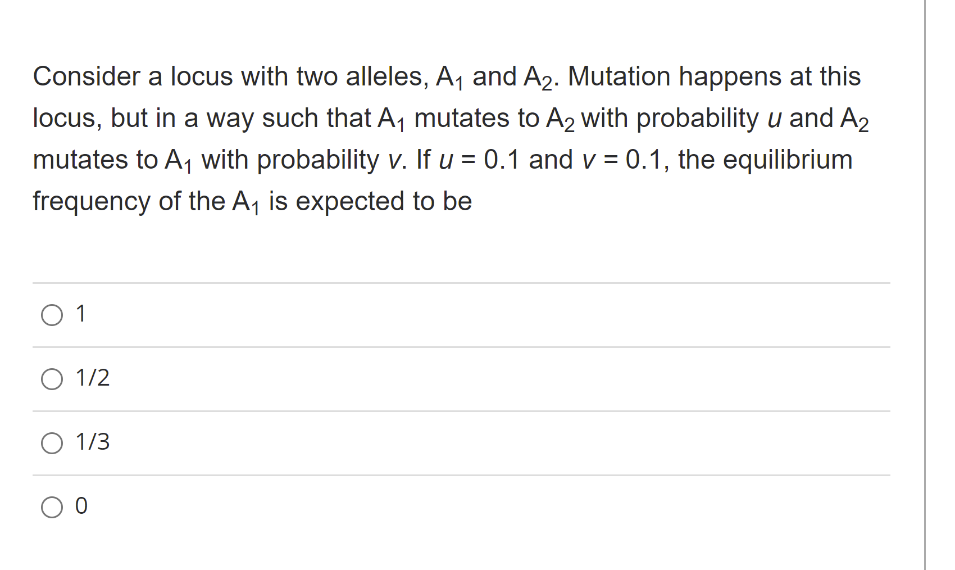
Task: Select the radio button for answer 1/2
Action: [52, 379]
